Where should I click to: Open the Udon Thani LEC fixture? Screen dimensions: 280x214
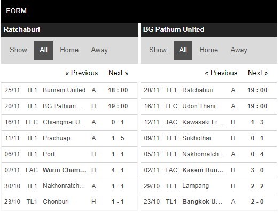(x=209, y=106)
